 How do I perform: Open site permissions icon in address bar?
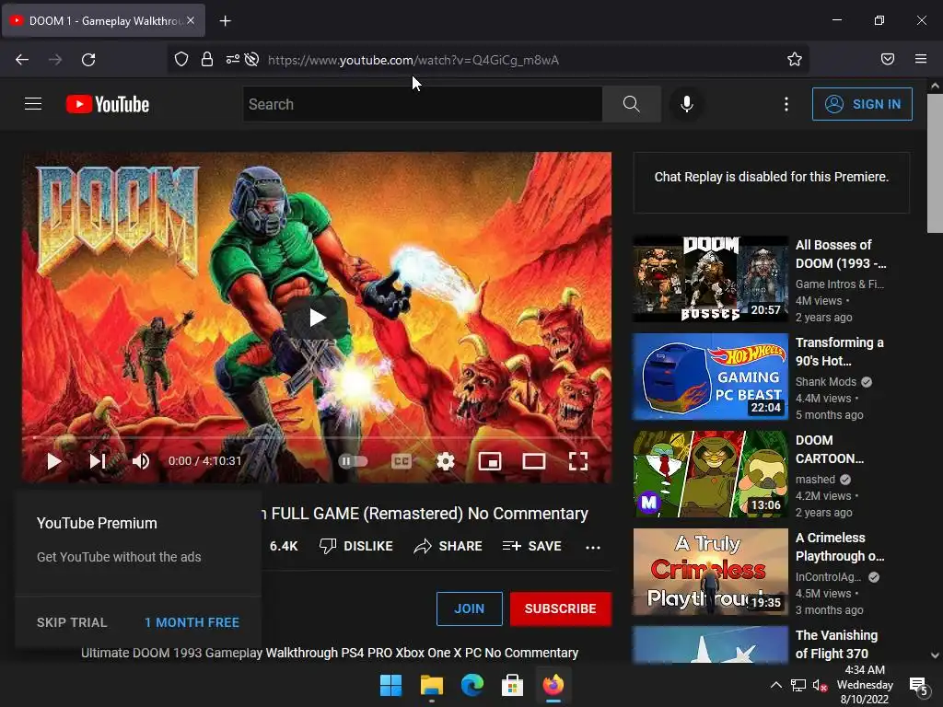[x=232, y=59]
